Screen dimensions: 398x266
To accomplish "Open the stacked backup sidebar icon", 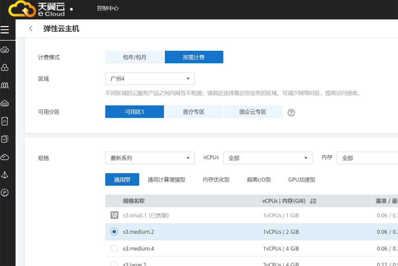I will tap(4, 139).
